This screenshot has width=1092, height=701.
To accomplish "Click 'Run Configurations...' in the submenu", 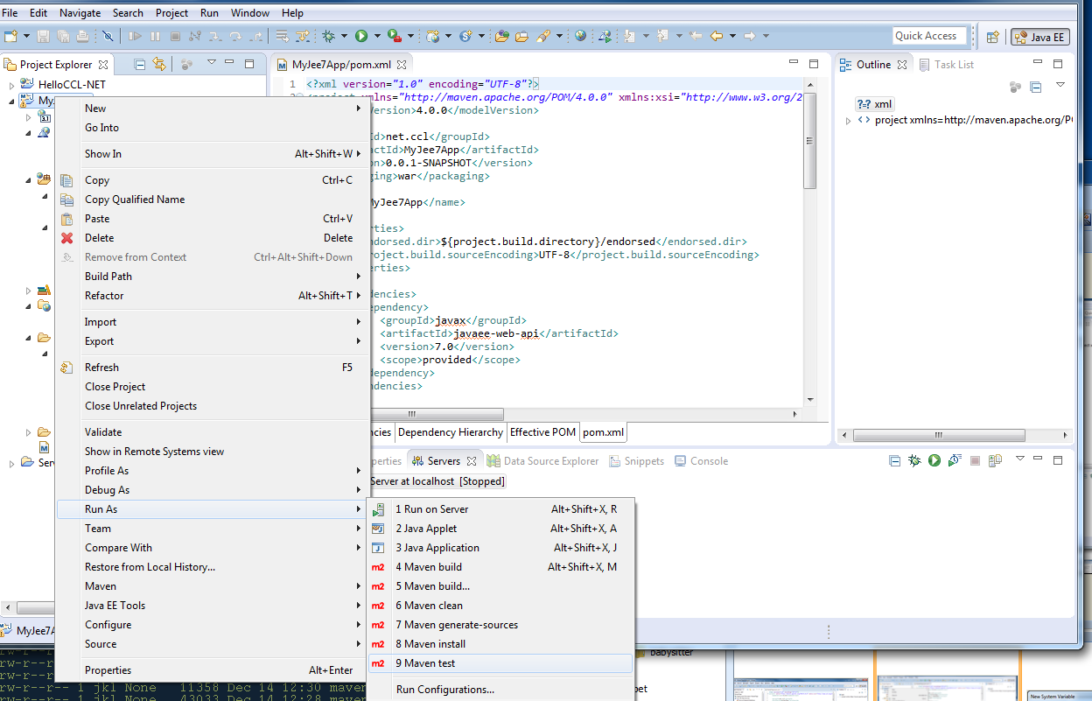I will [444, 690].
